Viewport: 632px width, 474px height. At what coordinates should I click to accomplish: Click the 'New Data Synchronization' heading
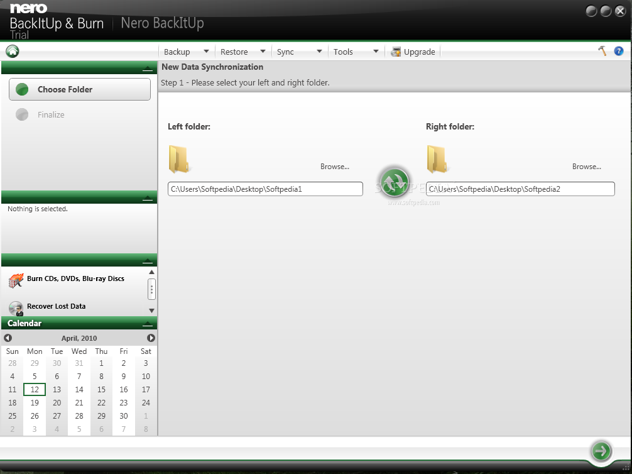coord(212,67)
